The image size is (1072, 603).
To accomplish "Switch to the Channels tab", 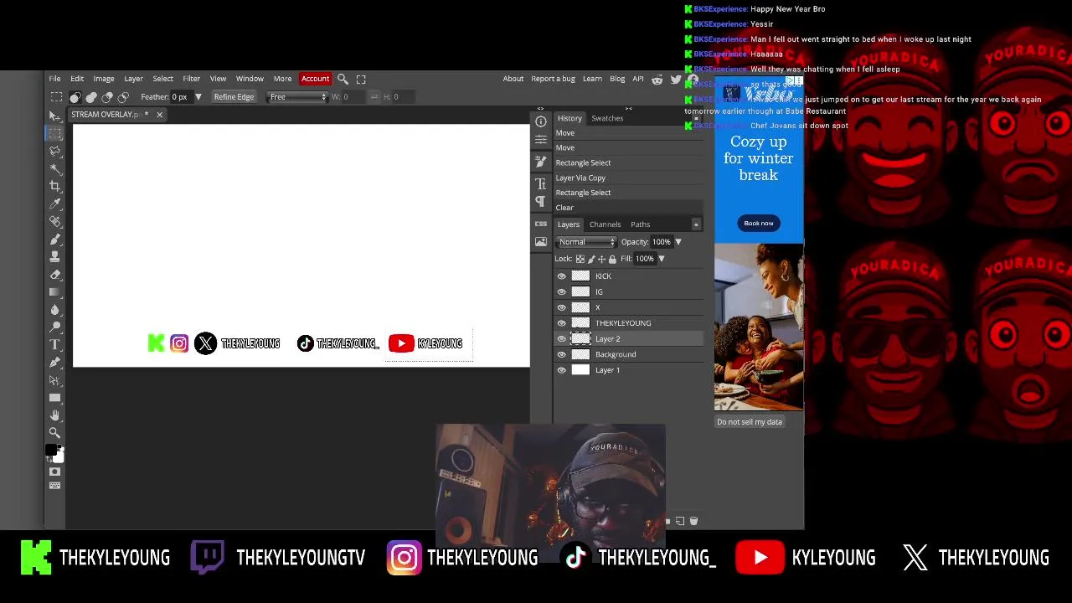I will pyautogui.click(x=605, y=224).
